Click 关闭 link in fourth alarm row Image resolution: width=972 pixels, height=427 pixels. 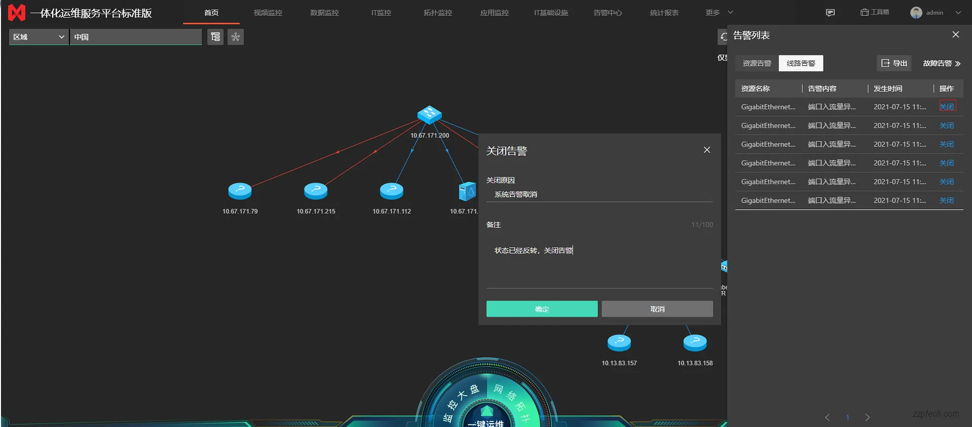[947, 163]
